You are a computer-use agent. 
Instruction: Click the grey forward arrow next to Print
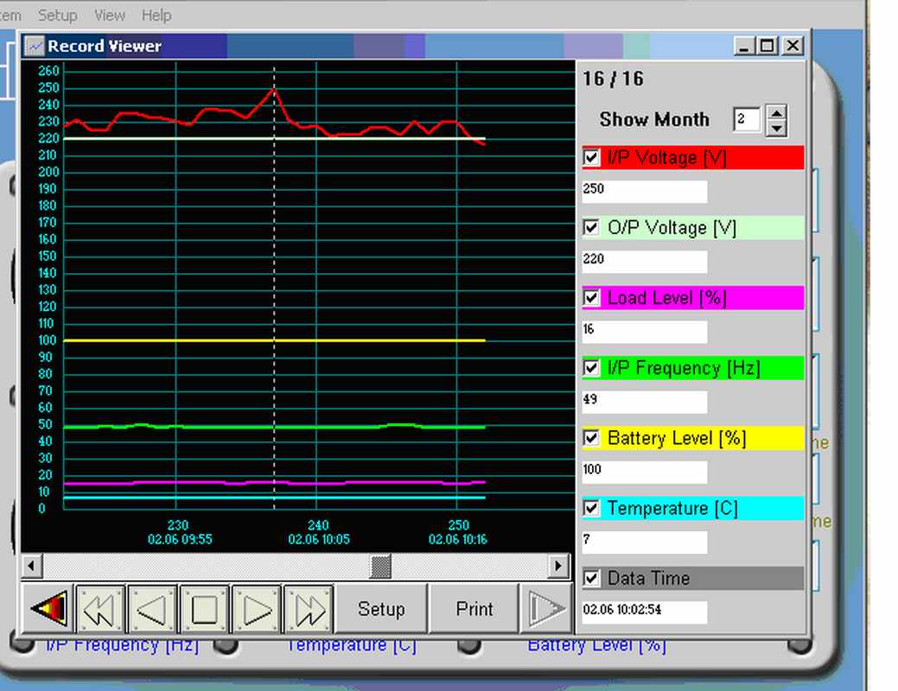545,609
